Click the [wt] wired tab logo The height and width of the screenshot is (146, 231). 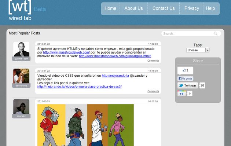click(20, 10)
